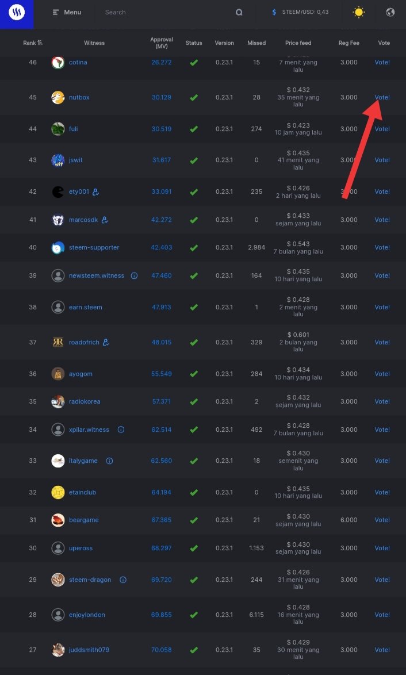Vote for witness jswit
The height and width of the screenshot is (675, 406).
pos(382,160)
